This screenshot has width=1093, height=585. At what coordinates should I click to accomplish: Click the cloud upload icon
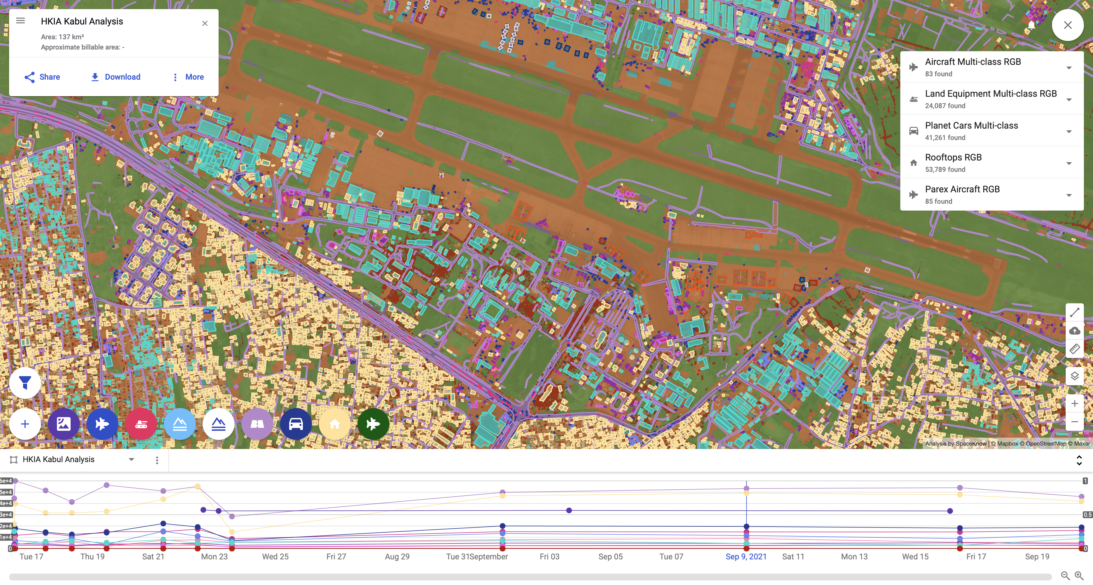point(1074,331)
